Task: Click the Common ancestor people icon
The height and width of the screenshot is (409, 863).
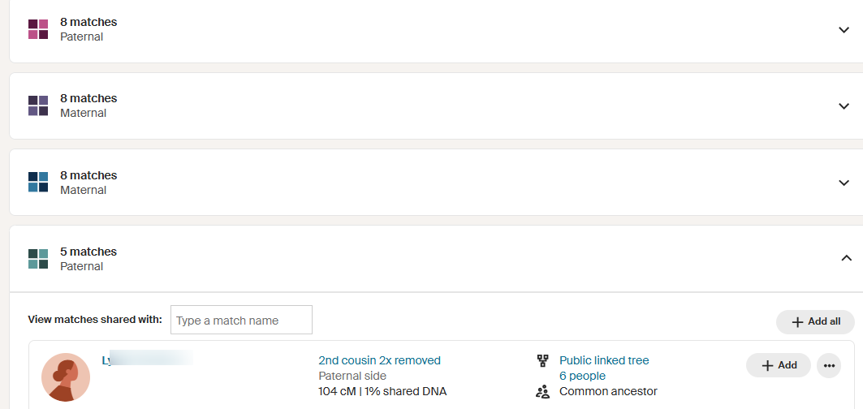Action: click(x=542, y=392)
